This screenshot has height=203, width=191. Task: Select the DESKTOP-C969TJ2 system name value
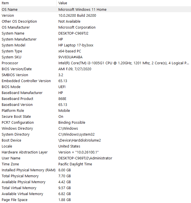73,33
